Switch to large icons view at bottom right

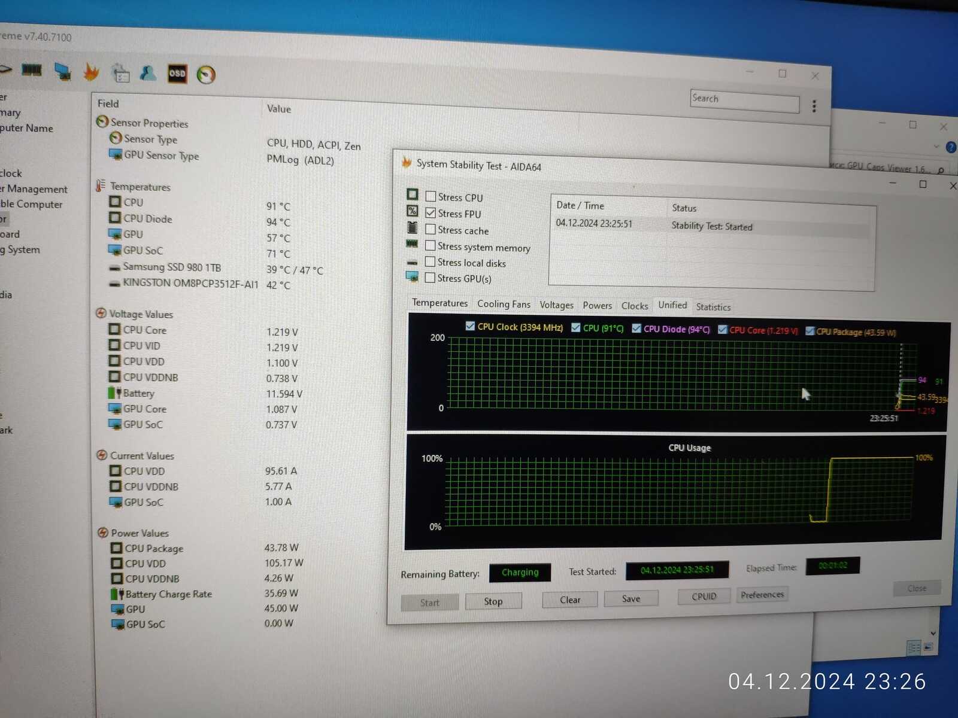pyautogui.click(x=928, y=647)
